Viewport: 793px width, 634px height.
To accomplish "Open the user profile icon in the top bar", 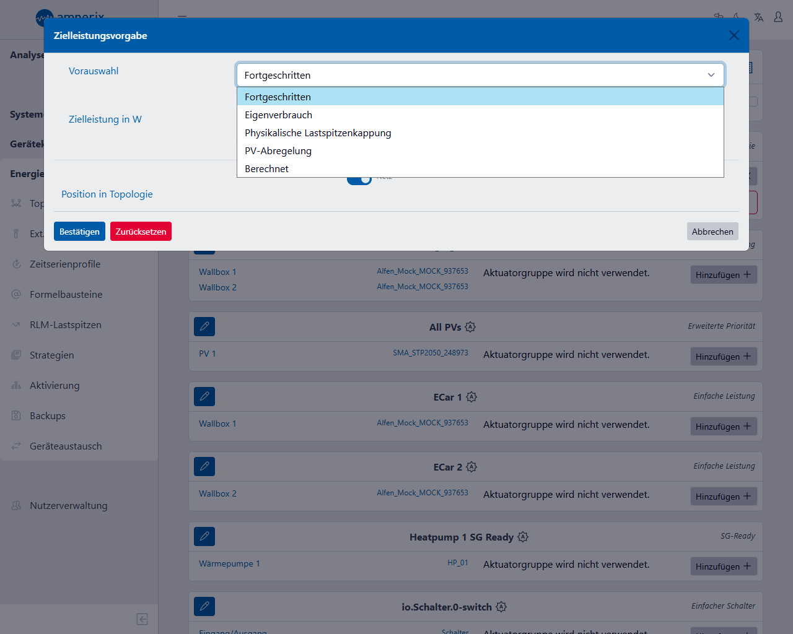I will 778,17.
